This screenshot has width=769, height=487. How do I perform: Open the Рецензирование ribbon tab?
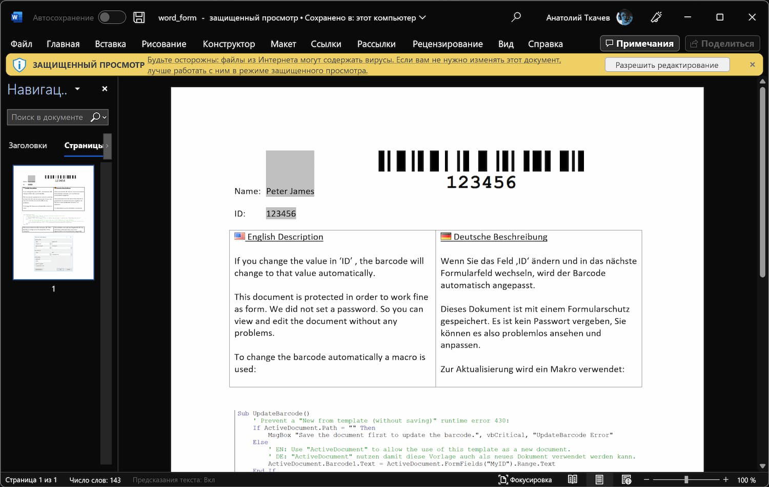[x=448, y=44]
